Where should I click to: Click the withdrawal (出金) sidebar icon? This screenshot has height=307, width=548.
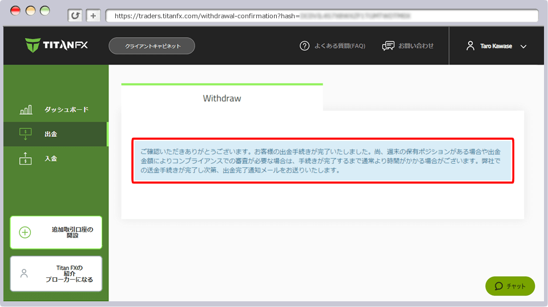[26, 134]
